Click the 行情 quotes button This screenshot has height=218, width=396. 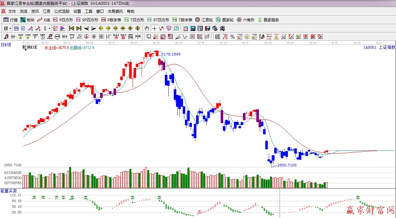[11, 20]
